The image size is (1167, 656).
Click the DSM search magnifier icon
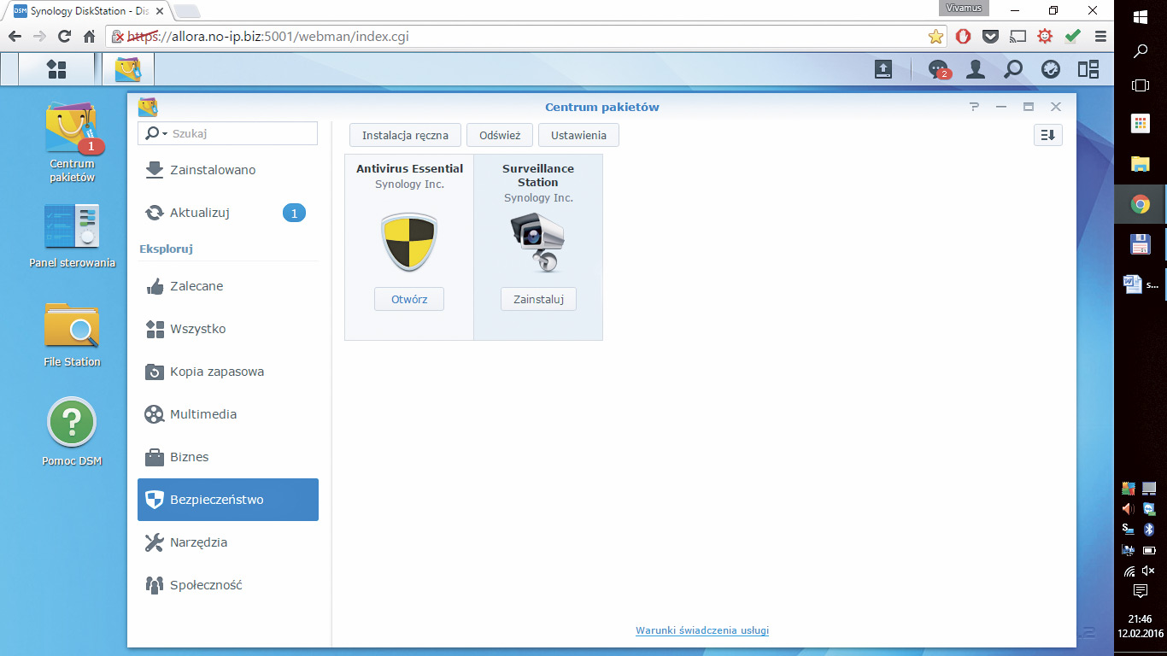(x=1013, y=69)
